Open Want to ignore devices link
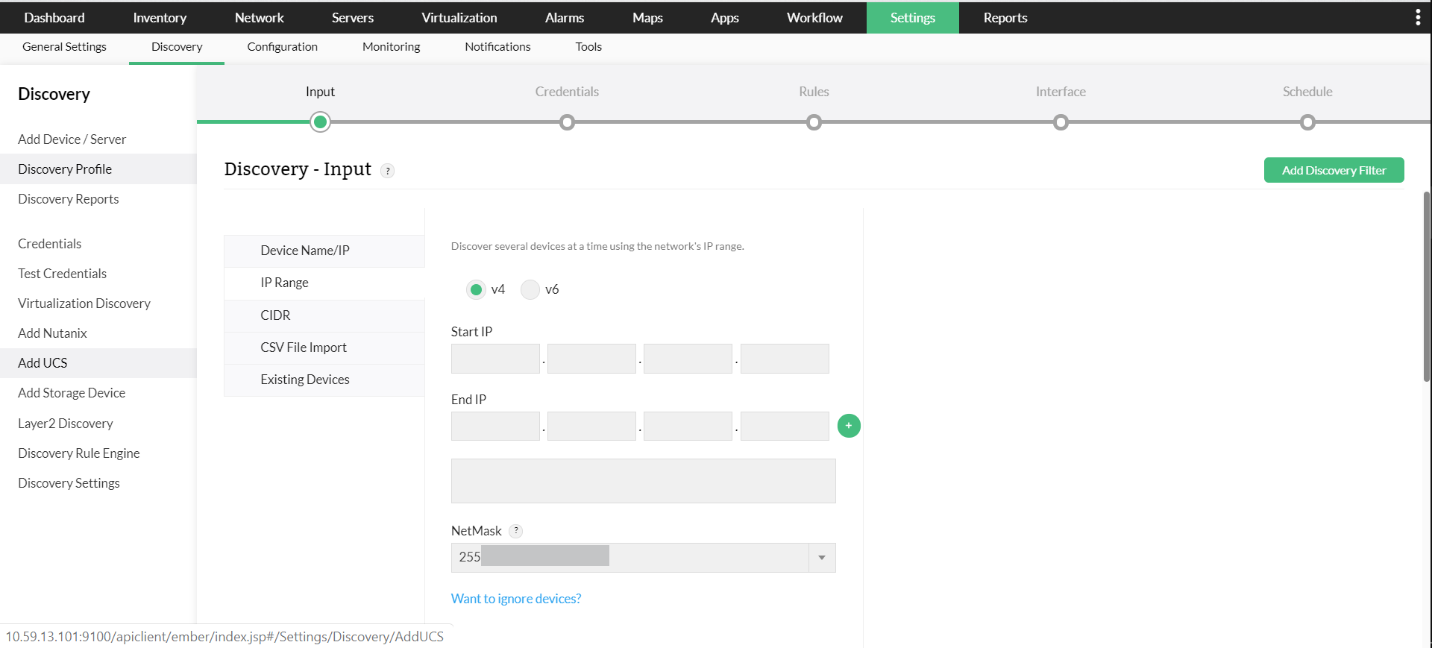Viewport: 1432px width, 648px height. pos(516,599)
